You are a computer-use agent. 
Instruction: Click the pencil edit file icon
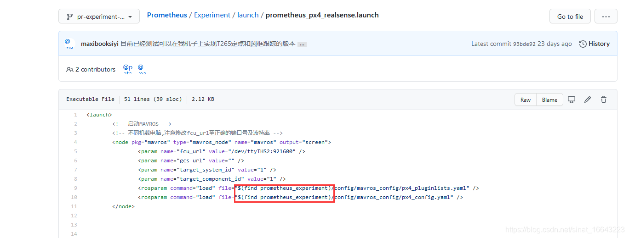tap(588, 100)
